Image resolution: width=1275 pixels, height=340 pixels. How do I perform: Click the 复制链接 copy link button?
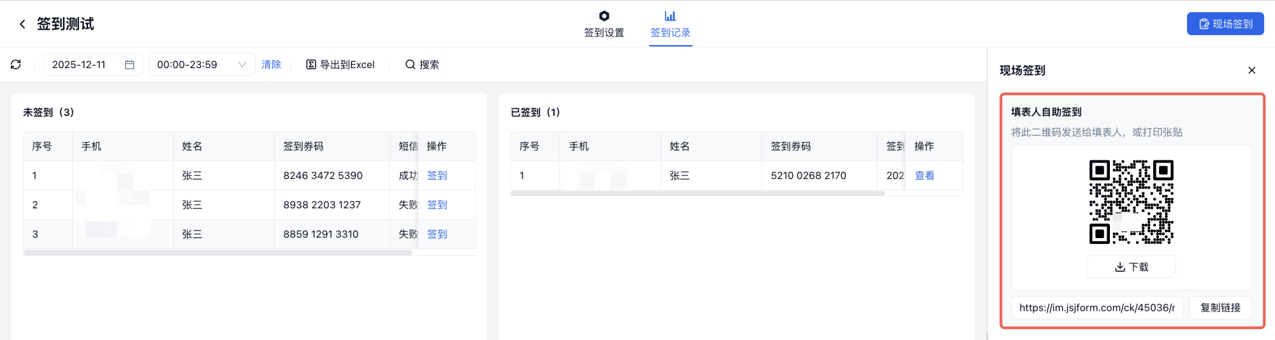click(1220, 308)
